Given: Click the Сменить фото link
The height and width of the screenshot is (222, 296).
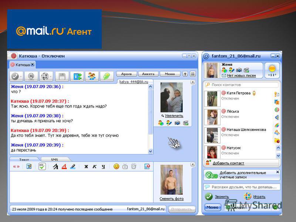Looking at the screenshot, I should pos(172,199).
